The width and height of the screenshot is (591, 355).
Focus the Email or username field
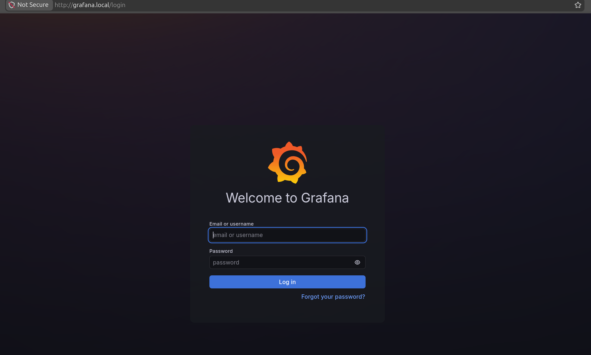coord(287,235)
